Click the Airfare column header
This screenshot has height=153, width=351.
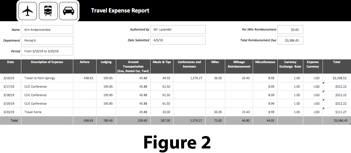pos(85,62)
